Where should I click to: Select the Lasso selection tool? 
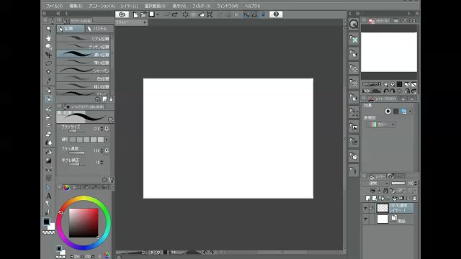pos(48,63)
